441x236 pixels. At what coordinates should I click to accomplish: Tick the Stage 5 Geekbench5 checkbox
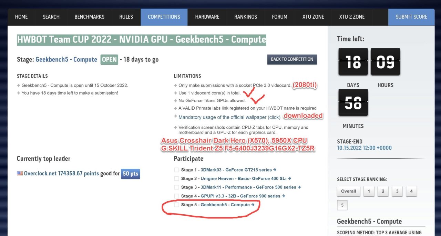[176, 205]
